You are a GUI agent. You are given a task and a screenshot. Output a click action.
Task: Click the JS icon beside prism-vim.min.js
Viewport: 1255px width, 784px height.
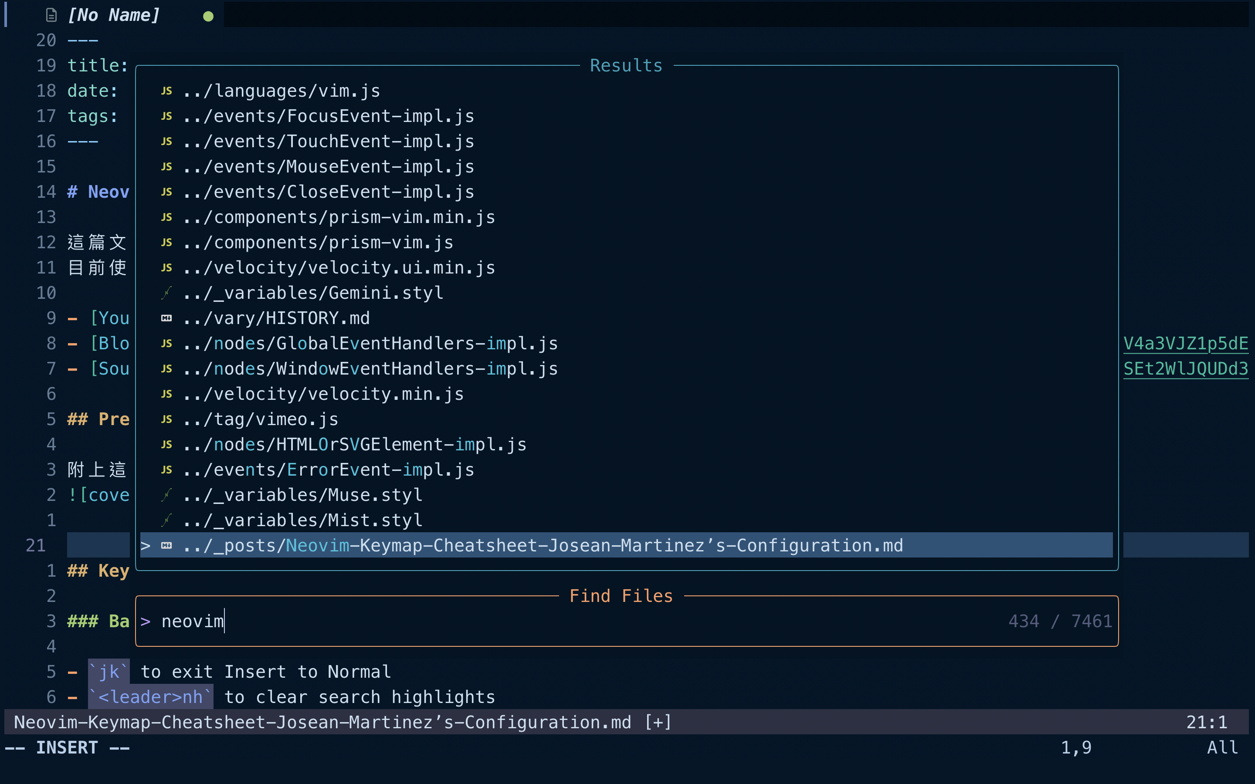pyautogui.click(x=166, y=217)
